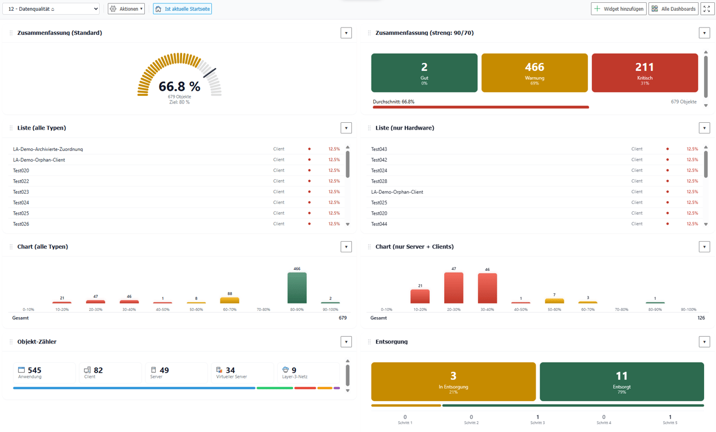The height and width of the screenshot is (432, 716).
Task: Open 'Test044' in hardware list
Action: tap(379, 224)
